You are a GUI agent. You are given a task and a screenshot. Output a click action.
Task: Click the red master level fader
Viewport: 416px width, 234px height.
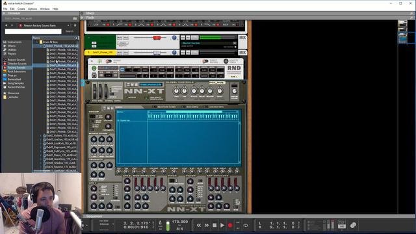[157, 38]
